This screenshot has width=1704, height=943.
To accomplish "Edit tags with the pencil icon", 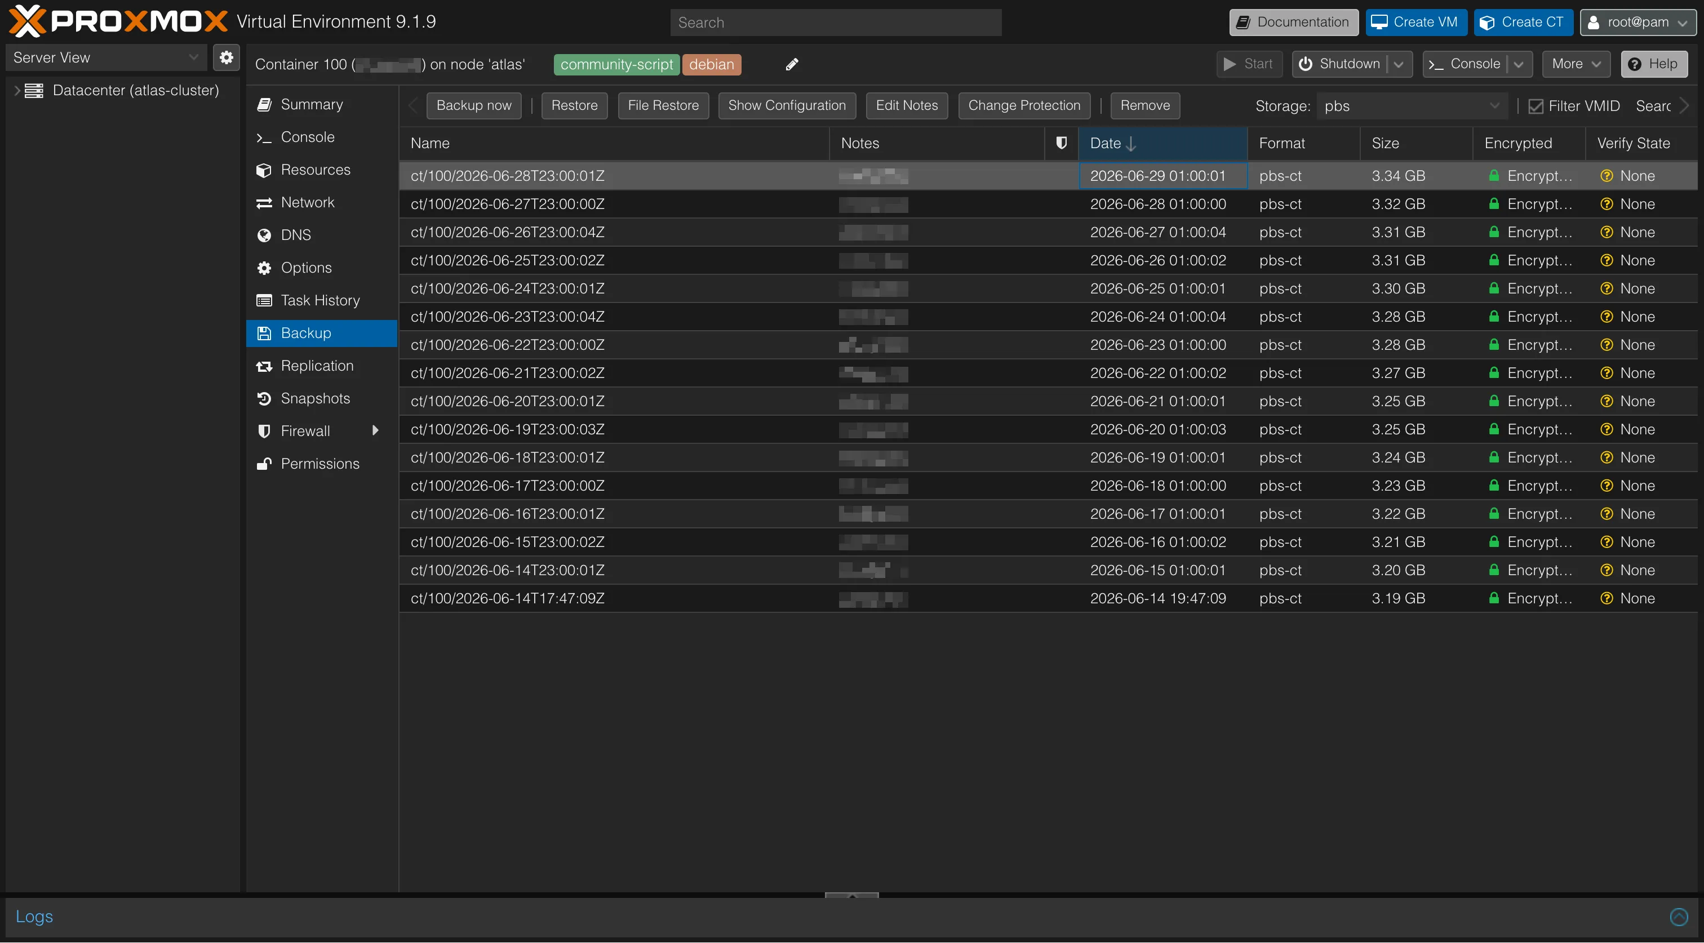I will coord(792,64).
